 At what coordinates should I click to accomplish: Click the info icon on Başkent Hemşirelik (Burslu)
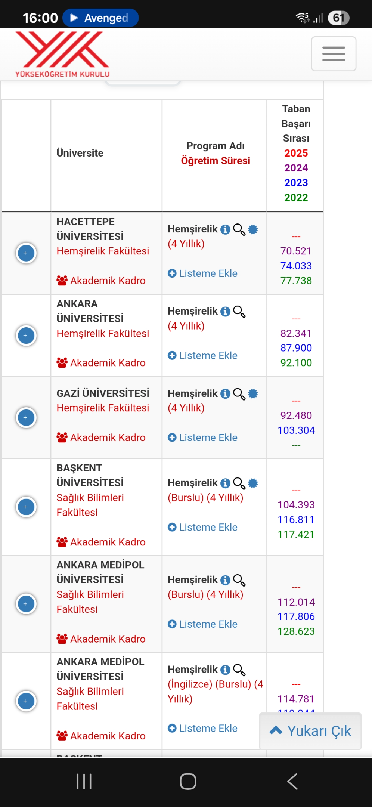pos(225,483)
